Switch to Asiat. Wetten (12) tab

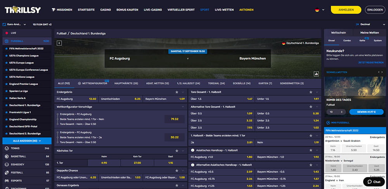pos(158,84)
